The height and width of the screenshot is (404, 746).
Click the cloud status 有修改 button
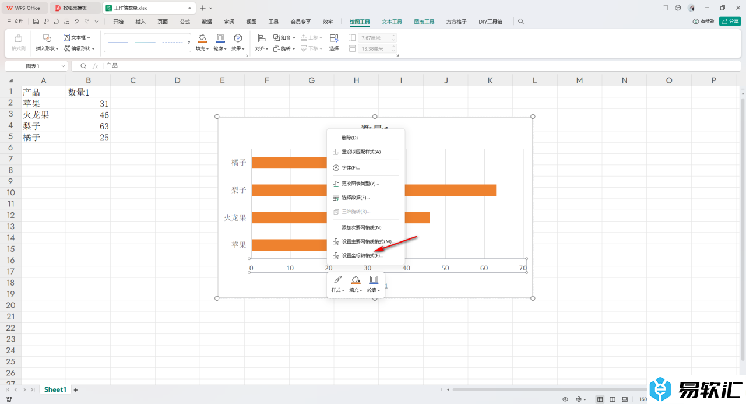703,21
